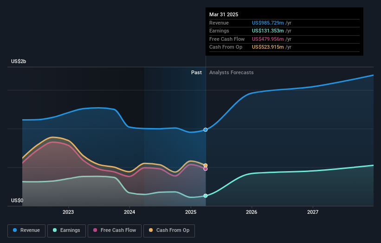Click the Revenue row label in tooltip
This screenshot has height=243, width=381.
[x=219, y=23]
